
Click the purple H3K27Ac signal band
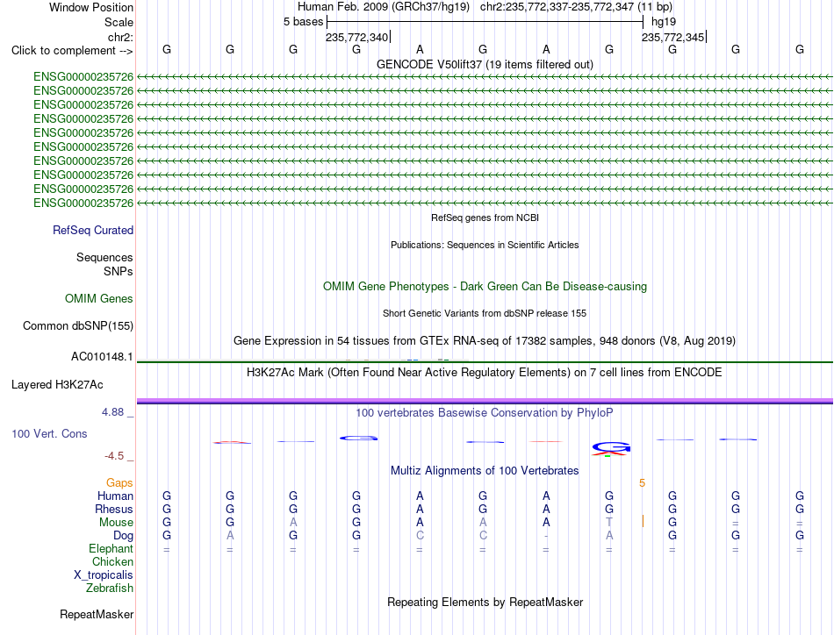coord(485,401)
